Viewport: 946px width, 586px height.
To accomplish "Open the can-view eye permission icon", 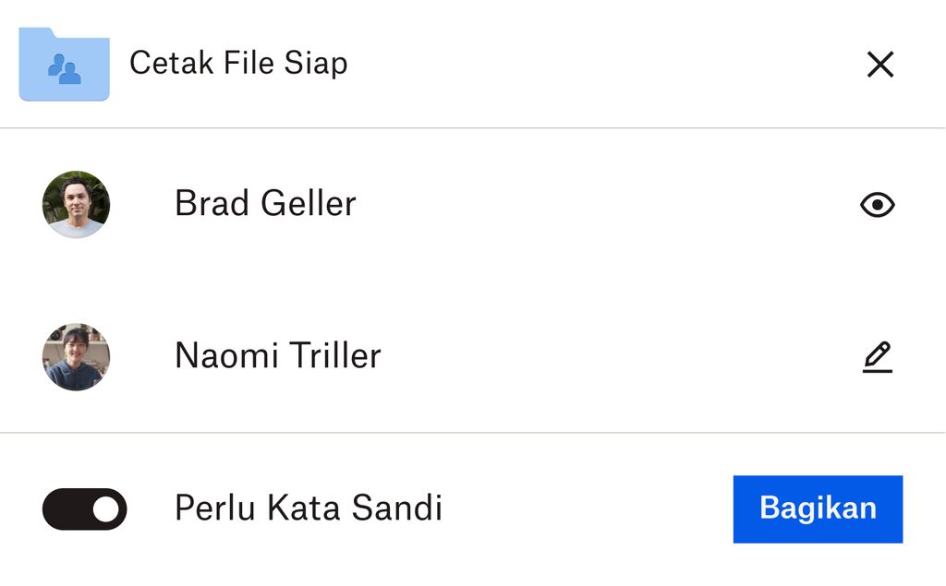I will [878, 205].
